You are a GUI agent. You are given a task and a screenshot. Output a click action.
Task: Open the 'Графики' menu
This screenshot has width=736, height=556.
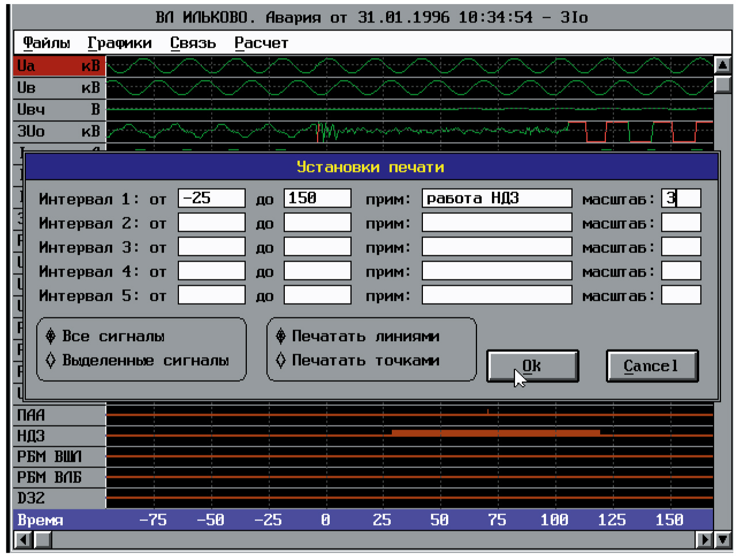pyautogui.click(x=119, y=43)
